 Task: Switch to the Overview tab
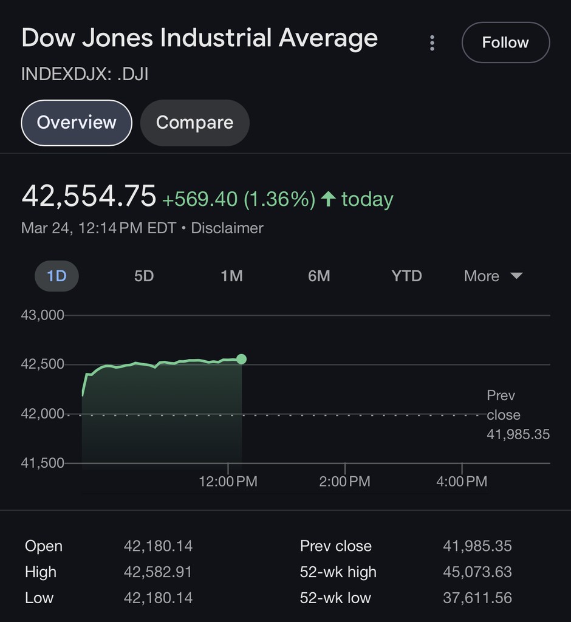[77, 123]
